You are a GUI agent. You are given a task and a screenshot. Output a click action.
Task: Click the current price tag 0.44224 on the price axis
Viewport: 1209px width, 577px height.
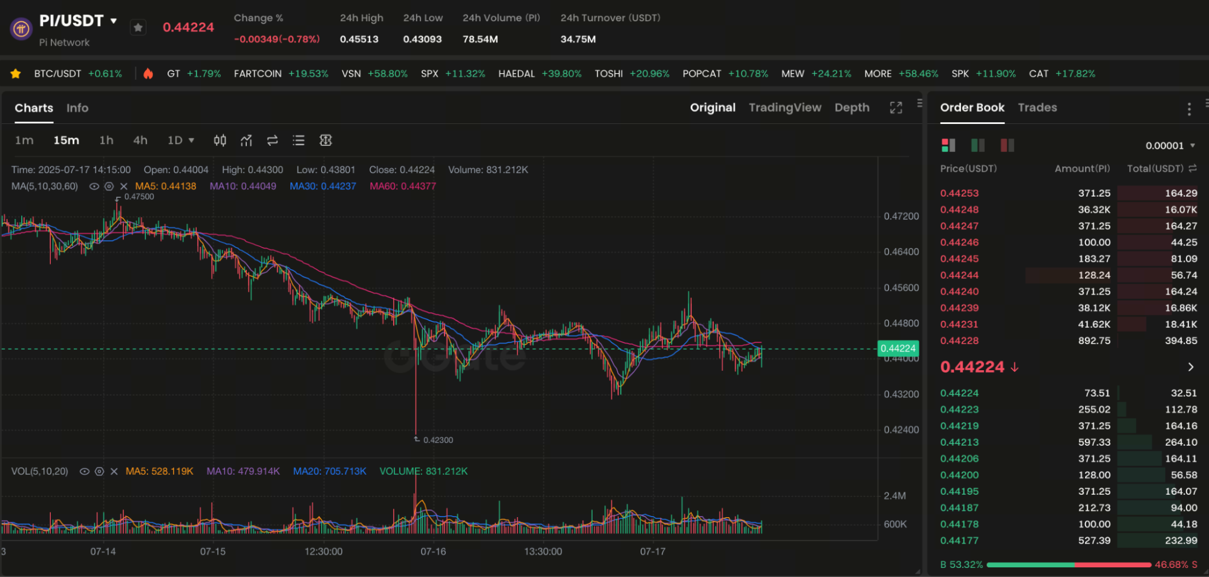(898, 348)
